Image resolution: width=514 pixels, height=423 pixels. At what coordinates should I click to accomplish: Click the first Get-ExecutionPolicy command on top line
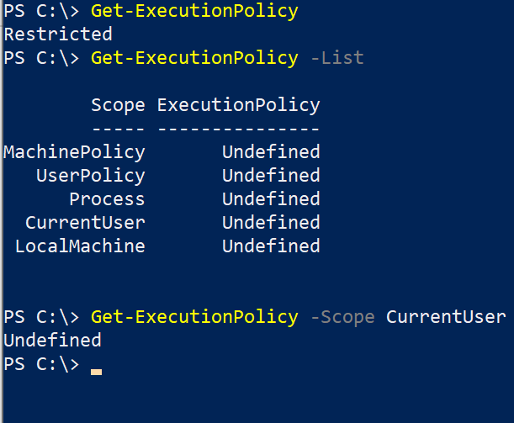click(194, 12)
